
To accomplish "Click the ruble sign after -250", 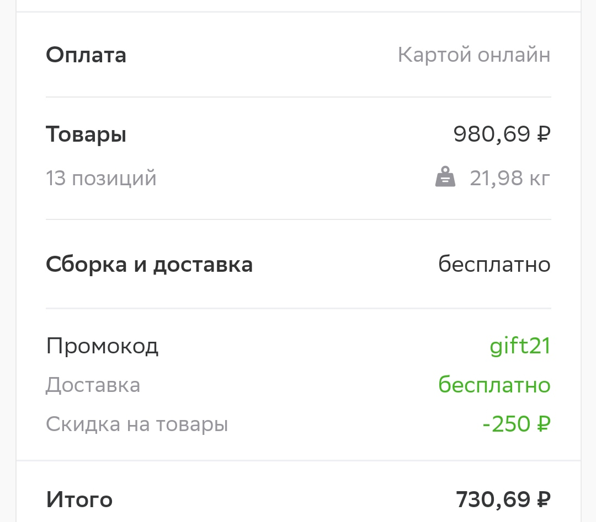I will coord(544,424).
